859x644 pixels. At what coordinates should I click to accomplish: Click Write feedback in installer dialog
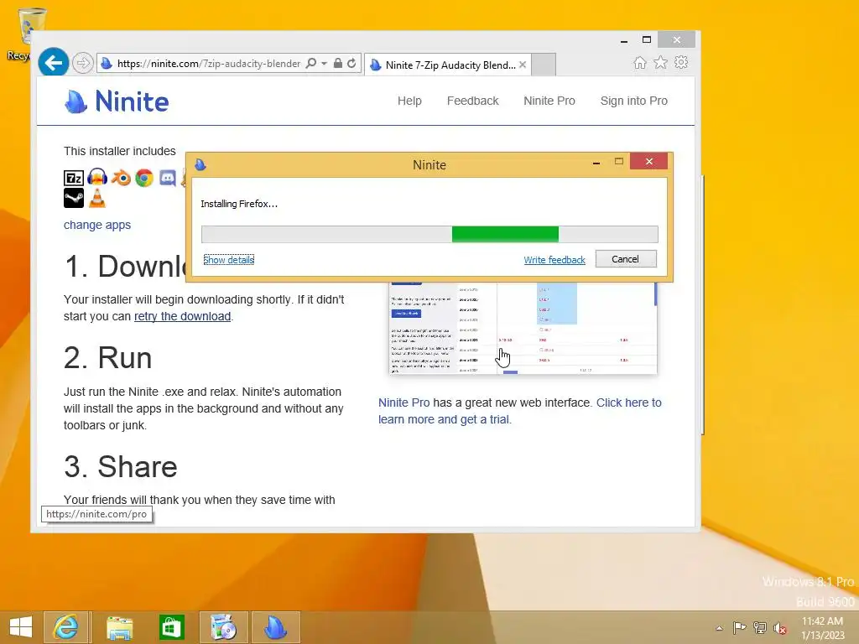click(554, 260)
